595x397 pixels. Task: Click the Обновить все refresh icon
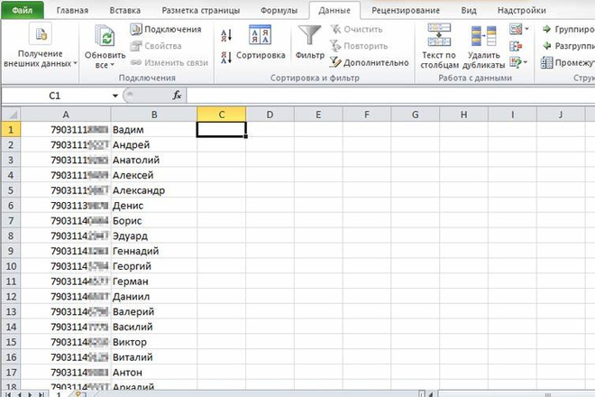coord(105,36)
